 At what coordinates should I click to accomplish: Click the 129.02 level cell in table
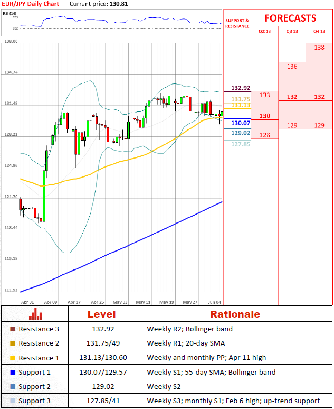point(103,387)
